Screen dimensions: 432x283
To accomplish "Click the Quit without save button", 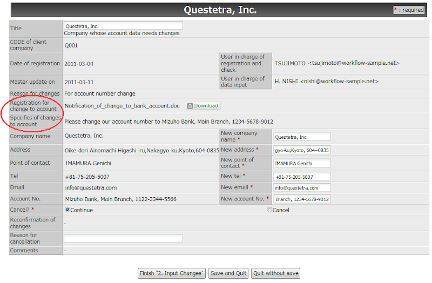I will click(276, 273).
